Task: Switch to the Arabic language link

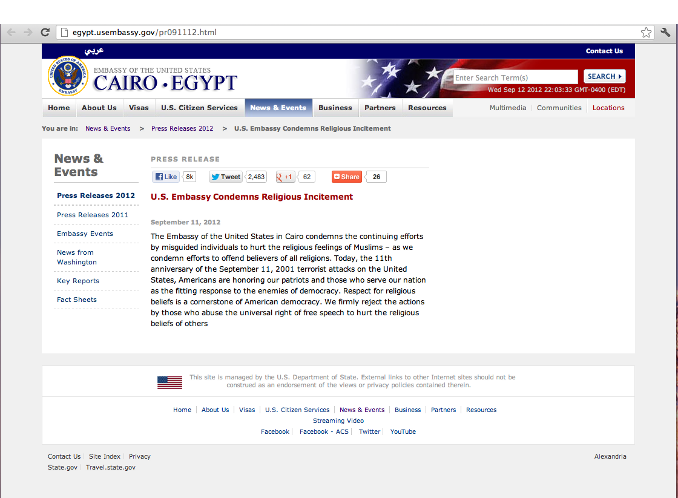Action: (x=94, y=51)
